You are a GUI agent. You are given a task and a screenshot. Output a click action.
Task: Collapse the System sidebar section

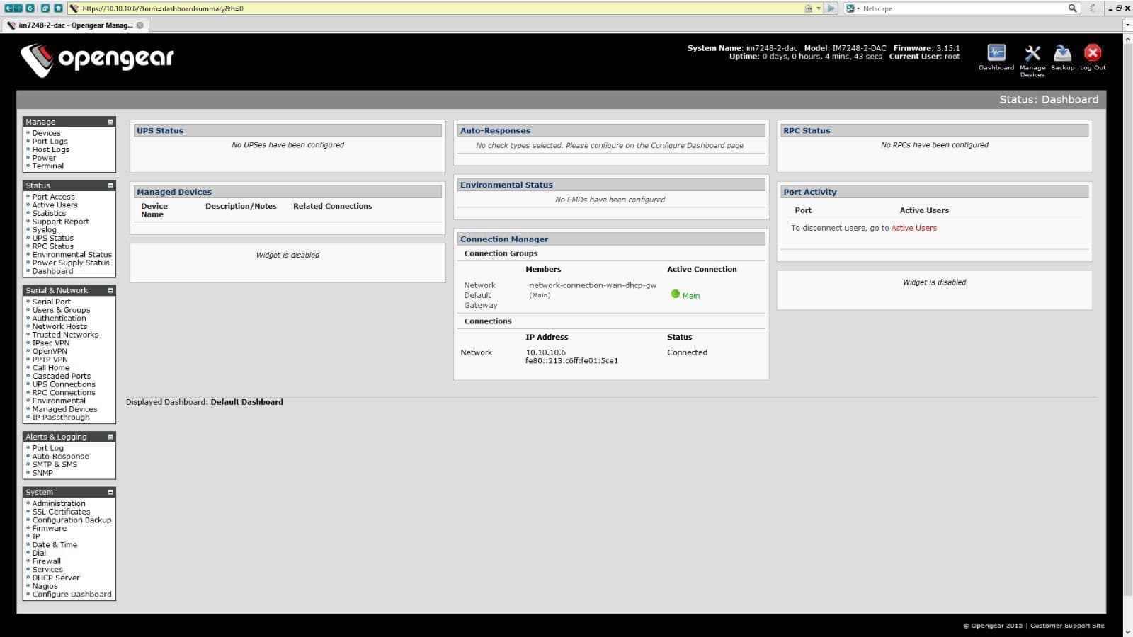point(110,491)
